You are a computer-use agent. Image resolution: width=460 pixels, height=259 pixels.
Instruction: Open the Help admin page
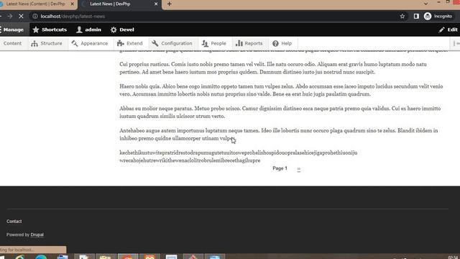[282, 43]
